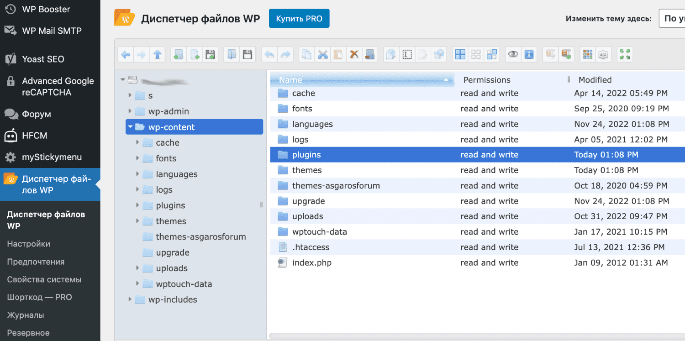Download the selected item with the floppy disk icon
The height and width of the screenshot is (341, 685).
[248, 55]
